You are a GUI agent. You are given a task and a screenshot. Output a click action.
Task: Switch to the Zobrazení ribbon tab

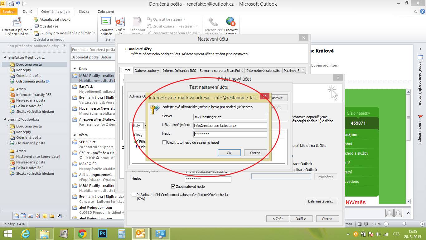(x=106, y=12)
